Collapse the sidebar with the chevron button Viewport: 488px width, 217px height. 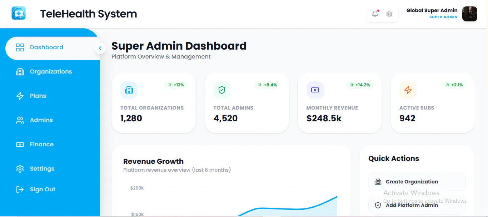pos(100,48)
